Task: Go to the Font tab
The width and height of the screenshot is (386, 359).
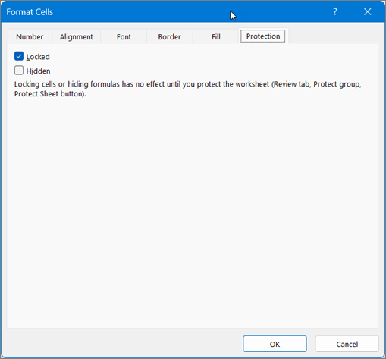Action: click(124, 36)
